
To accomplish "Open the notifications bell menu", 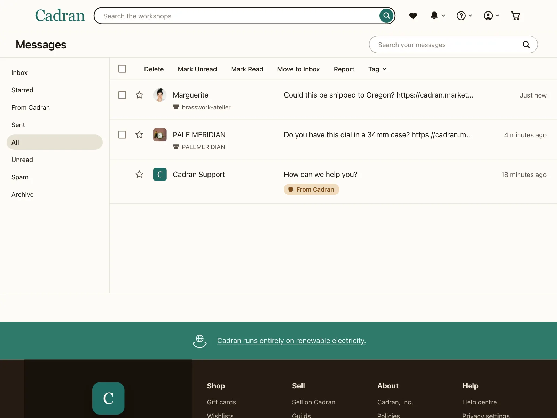I will coord(438,16).
